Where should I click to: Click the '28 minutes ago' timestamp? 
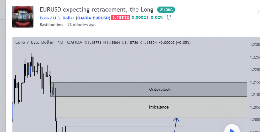point(81,25)
